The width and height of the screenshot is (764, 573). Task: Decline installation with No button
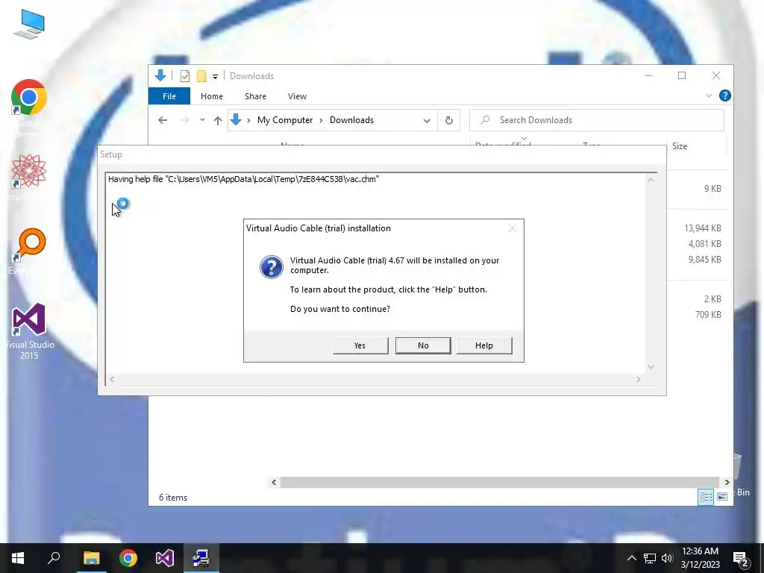[x=423, y=345]
